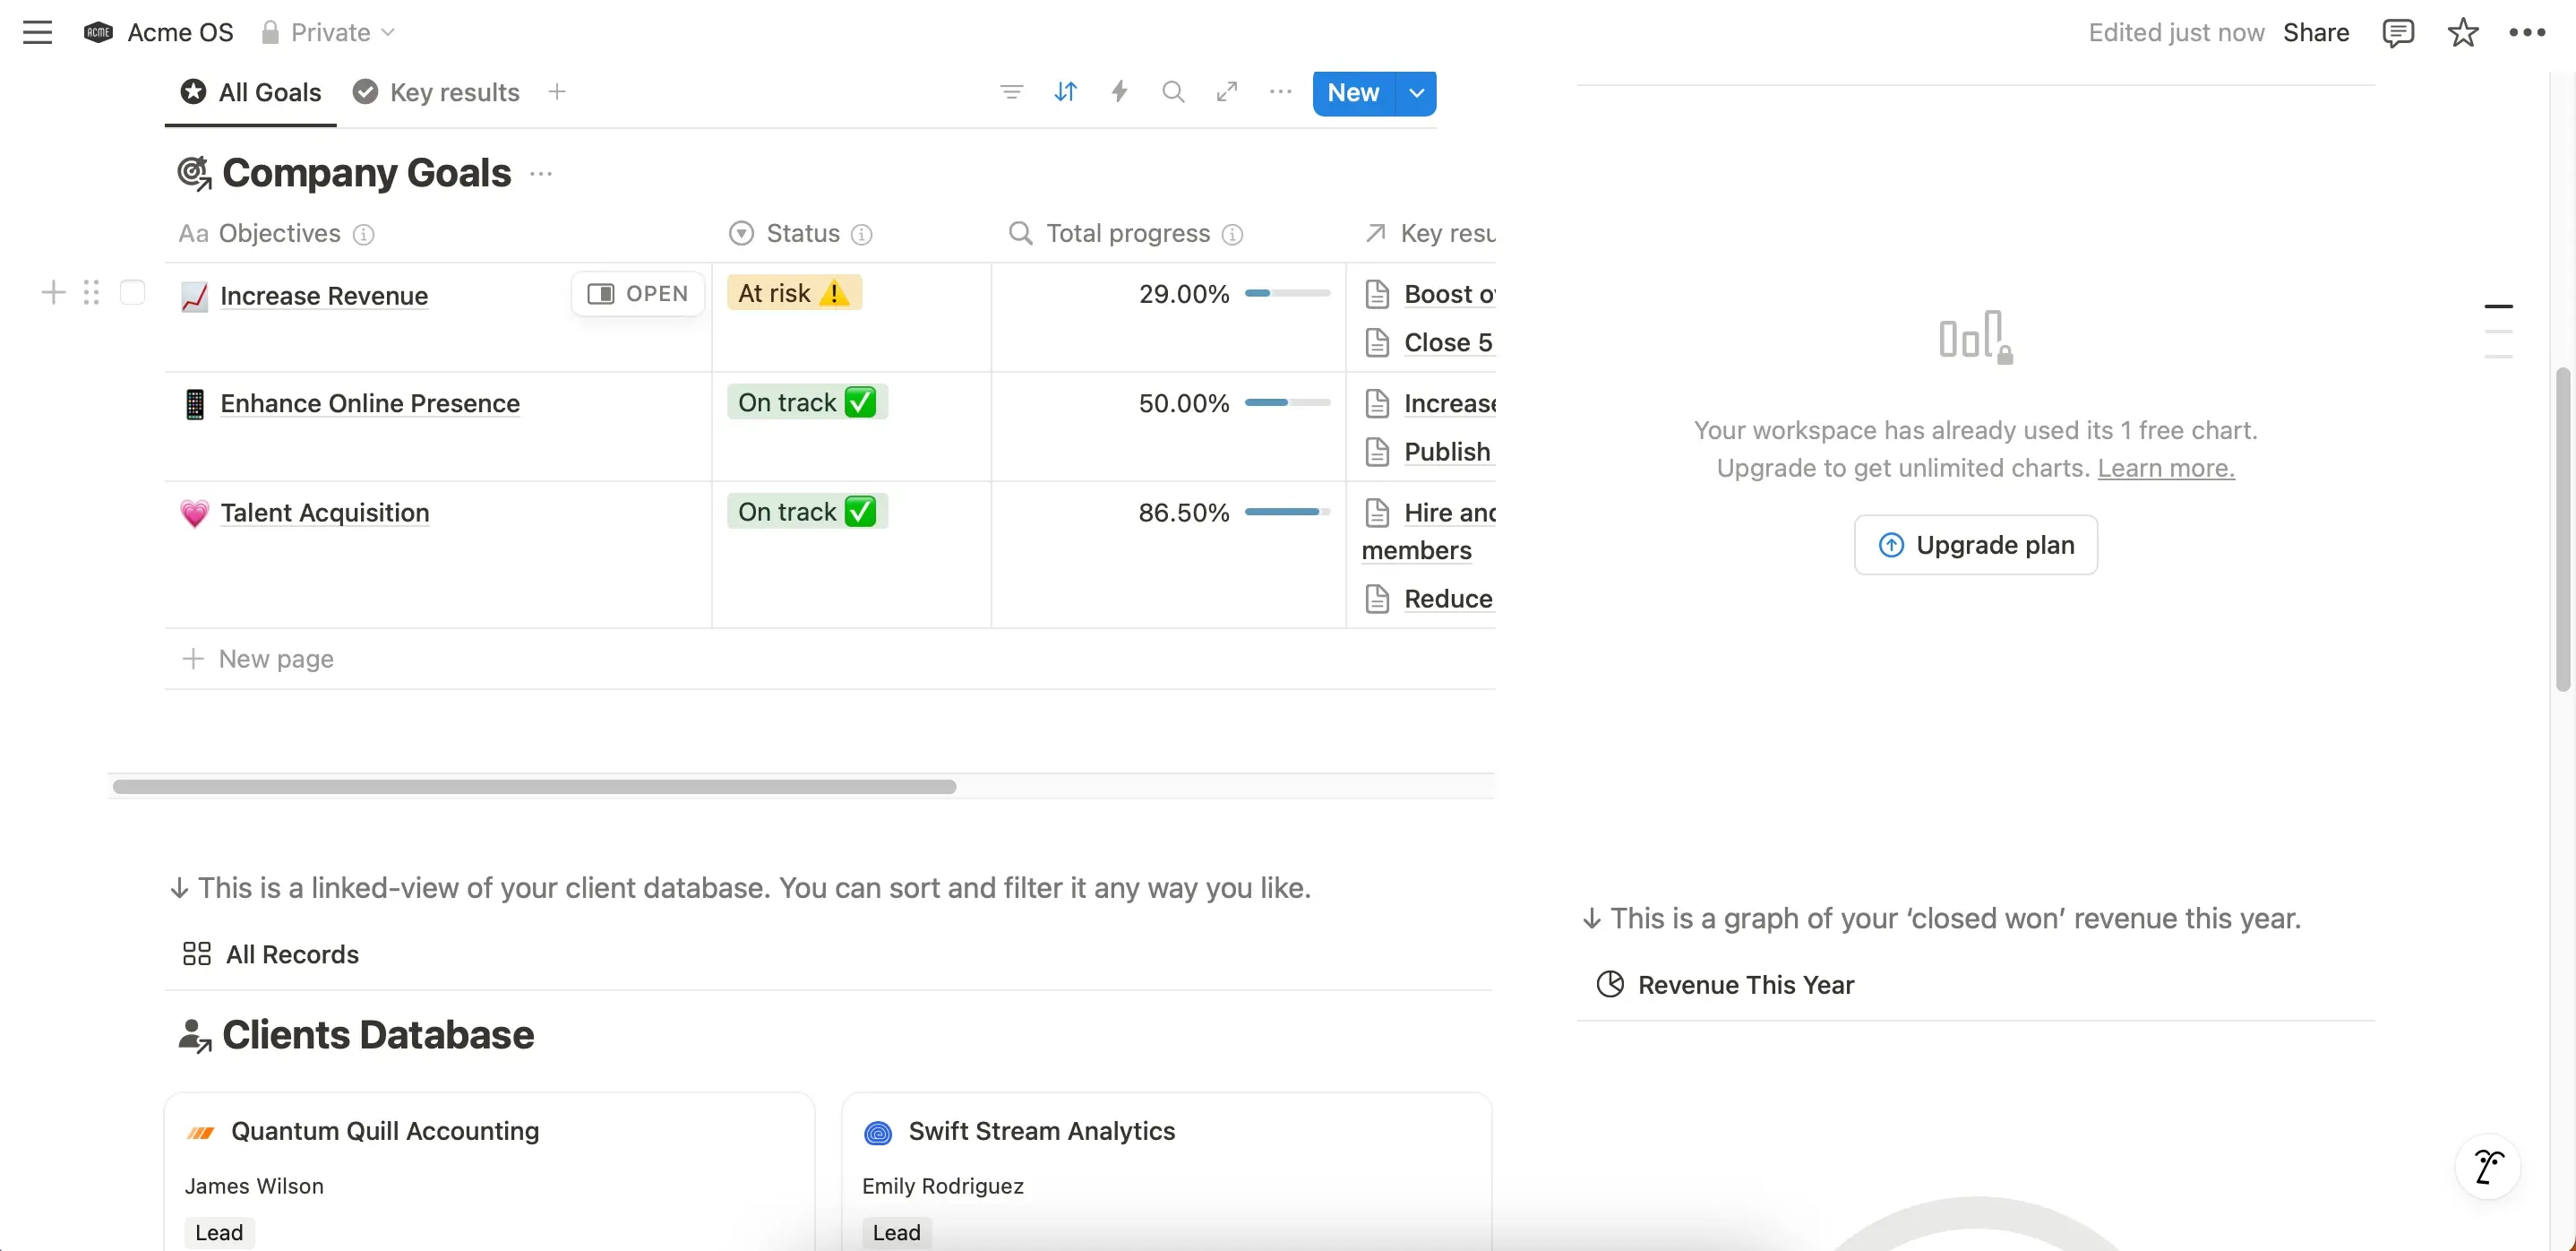Screen dimensions: 2576x1251
Task: Open the page options three-dot menu
Action: click(2527, 33)
